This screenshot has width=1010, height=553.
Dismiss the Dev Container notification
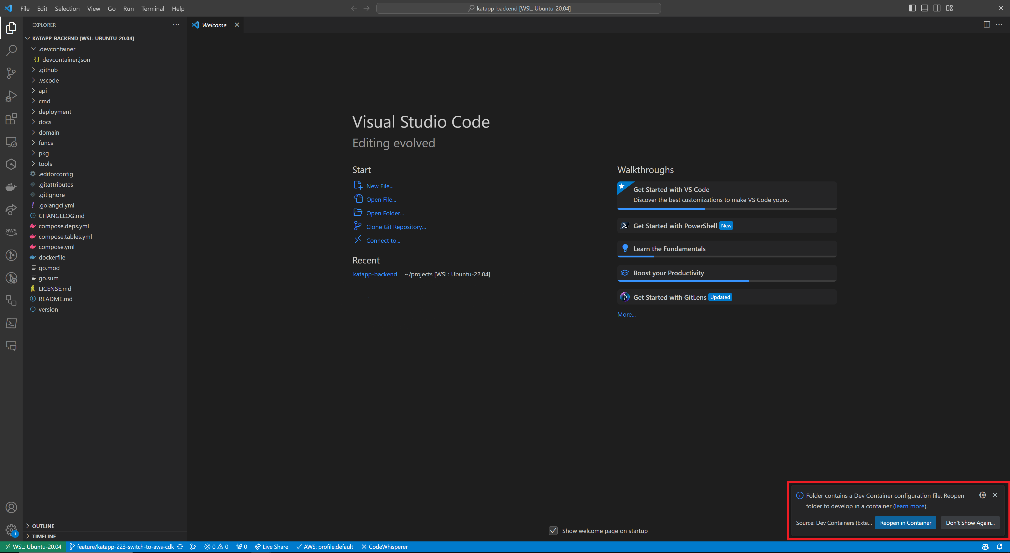[995, 495]
